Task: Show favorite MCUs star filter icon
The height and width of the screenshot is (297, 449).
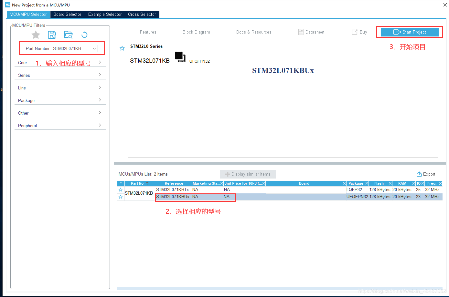Action: [36, 35]
